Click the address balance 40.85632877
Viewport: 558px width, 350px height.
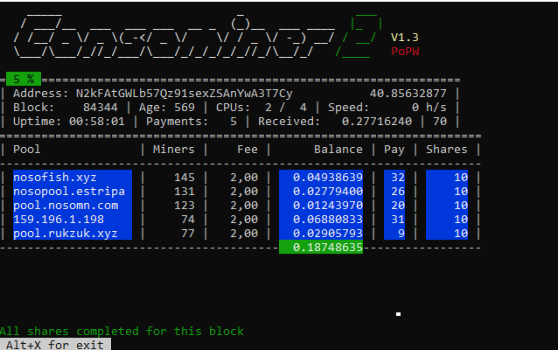[x=408, y=94]
